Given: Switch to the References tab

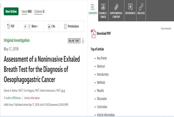Looking at the screenshot, I should tap(130, 11).
